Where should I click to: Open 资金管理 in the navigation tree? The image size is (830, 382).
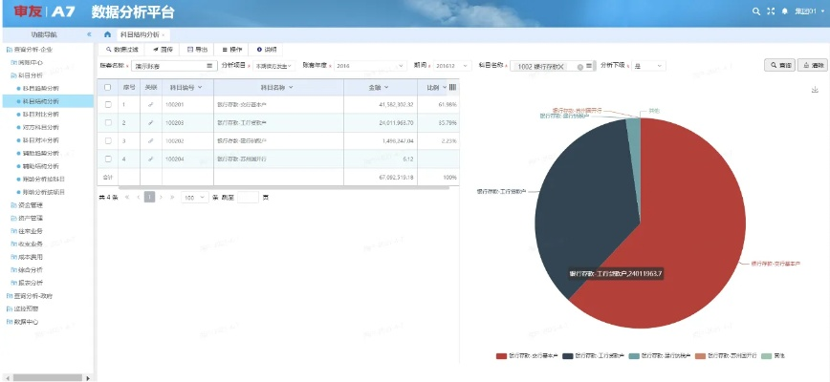click(x=31, y=205)
